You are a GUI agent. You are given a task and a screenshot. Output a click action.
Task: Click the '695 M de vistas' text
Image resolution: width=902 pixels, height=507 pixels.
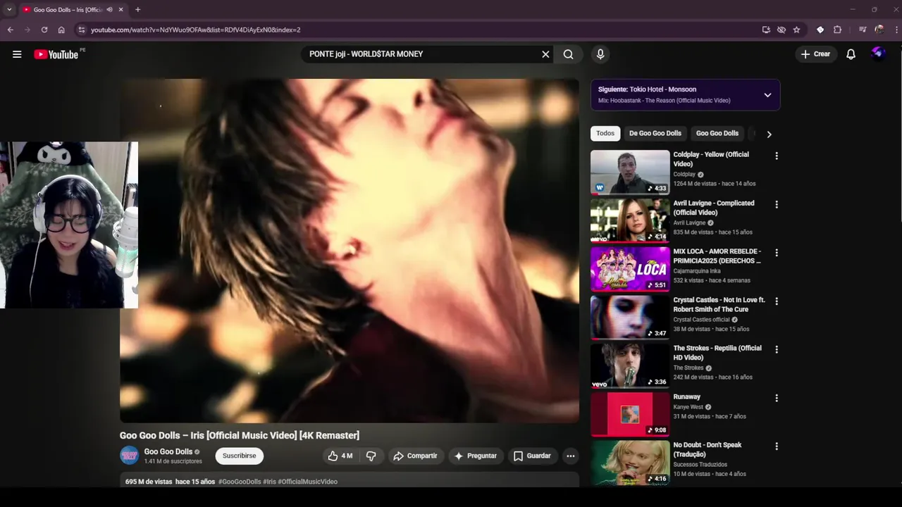point(149,482)
